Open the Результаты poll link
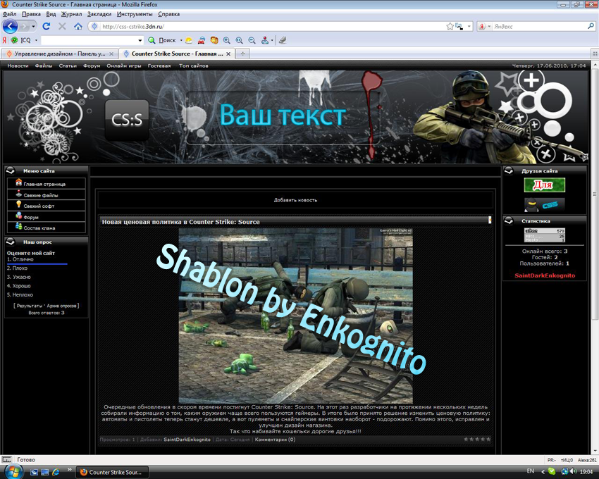Screen dimensions: 599x479 30,306
